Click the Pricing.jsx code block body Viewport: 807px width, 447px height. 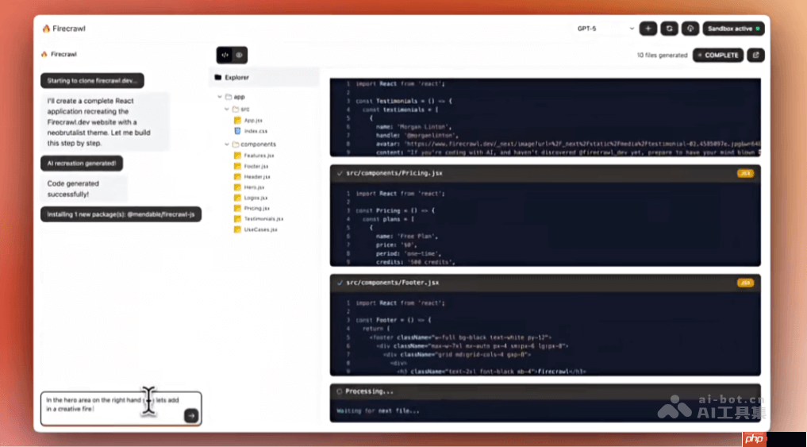click(545, 224)
